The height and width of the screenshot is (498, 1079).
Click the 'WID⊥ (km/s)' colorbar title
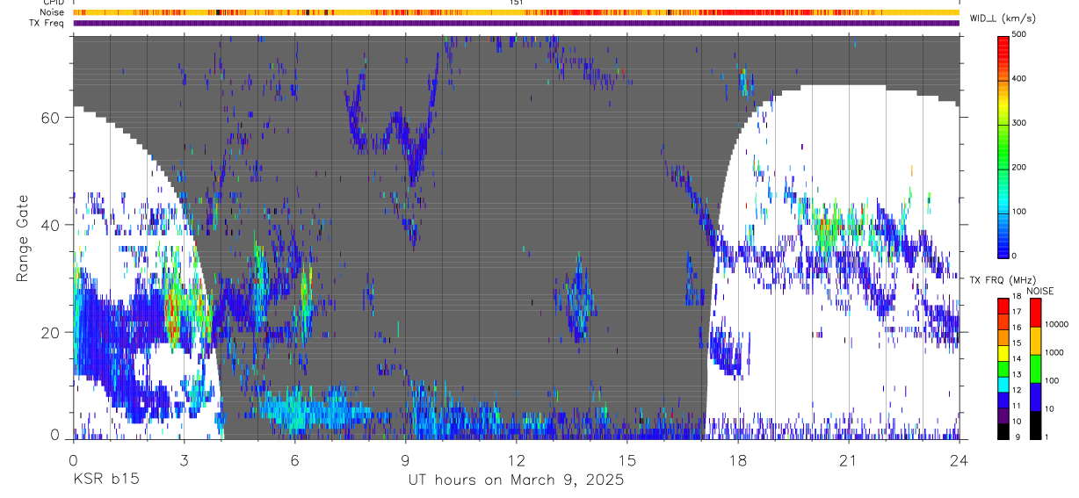click(1002, 18)
